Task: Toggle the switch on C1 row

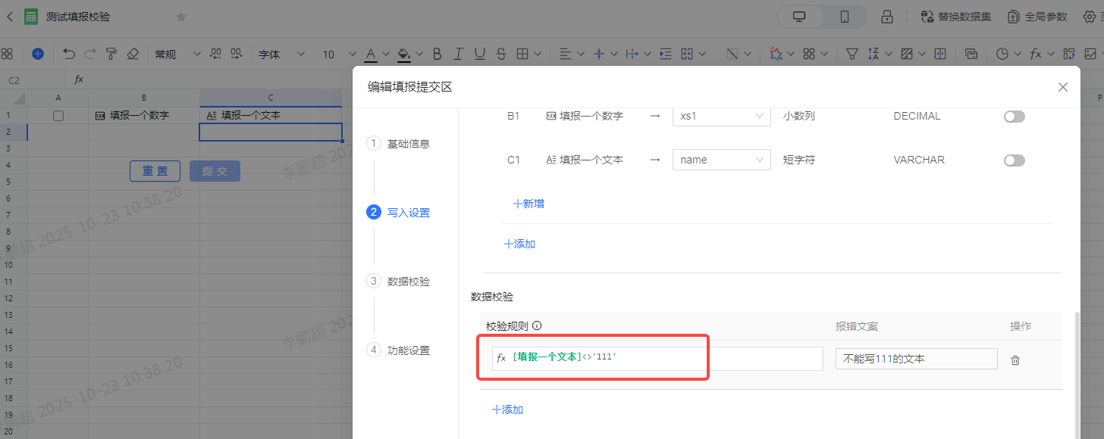Action: (x=1014, y=160)
